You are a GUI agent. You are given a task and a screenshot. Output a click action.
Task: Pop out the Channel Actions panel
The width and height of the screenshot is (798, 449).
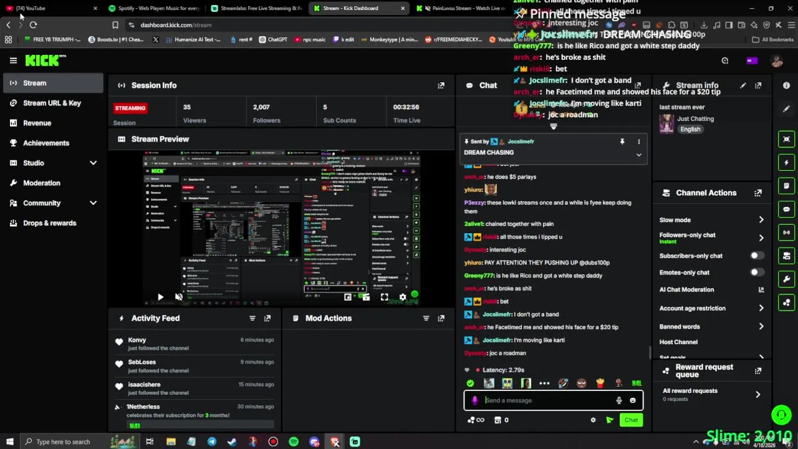(758, 193)
